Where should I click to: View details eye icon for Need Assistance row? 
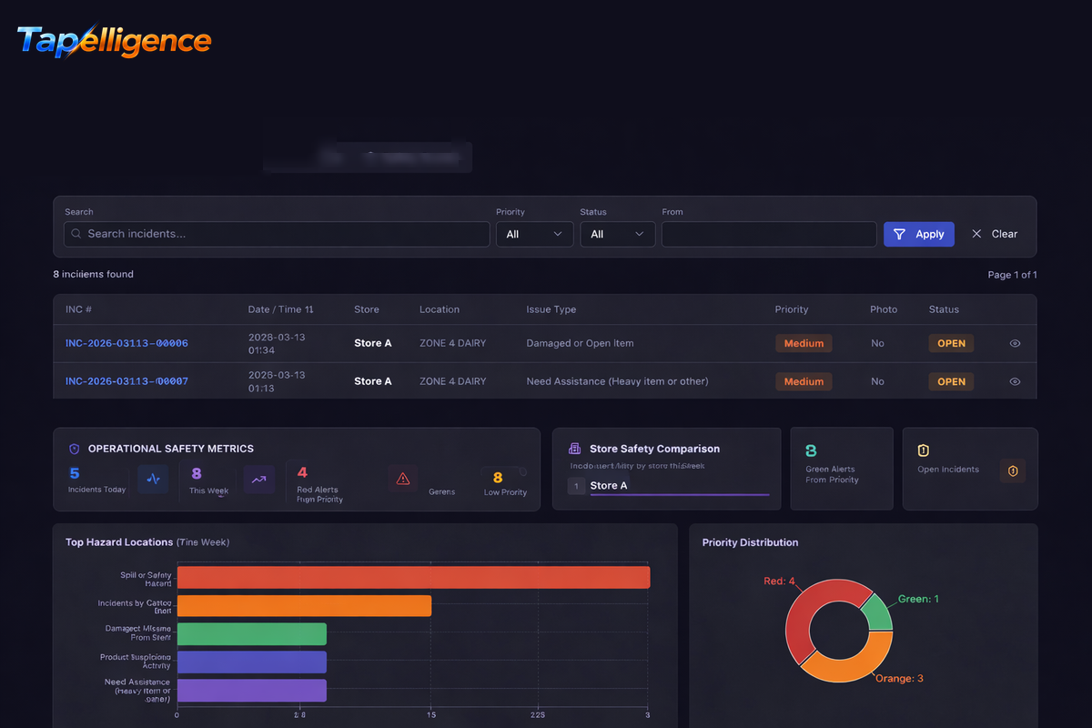tap(1015, 381)
